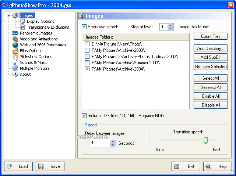Click in the Stop at level field

164,27
